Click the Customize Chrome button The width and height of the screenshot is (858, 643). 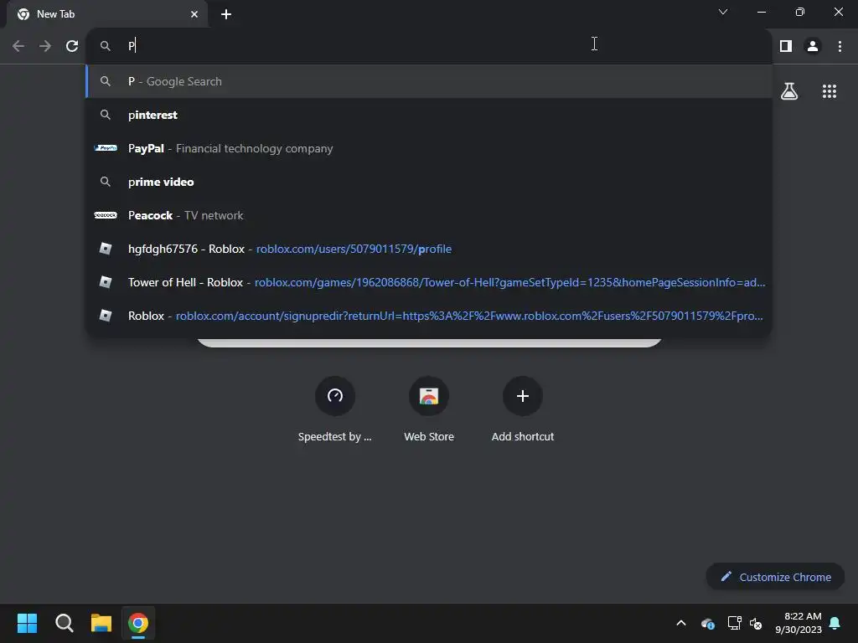pos(775,577)
